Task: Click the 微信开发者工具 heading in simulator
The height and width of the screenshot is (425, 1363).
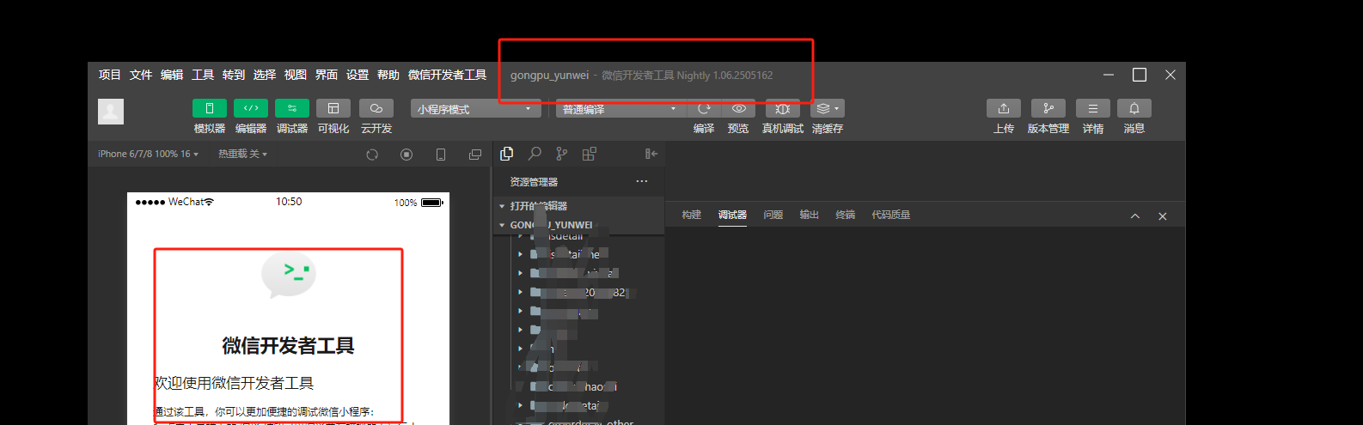Action: [288, 346]
